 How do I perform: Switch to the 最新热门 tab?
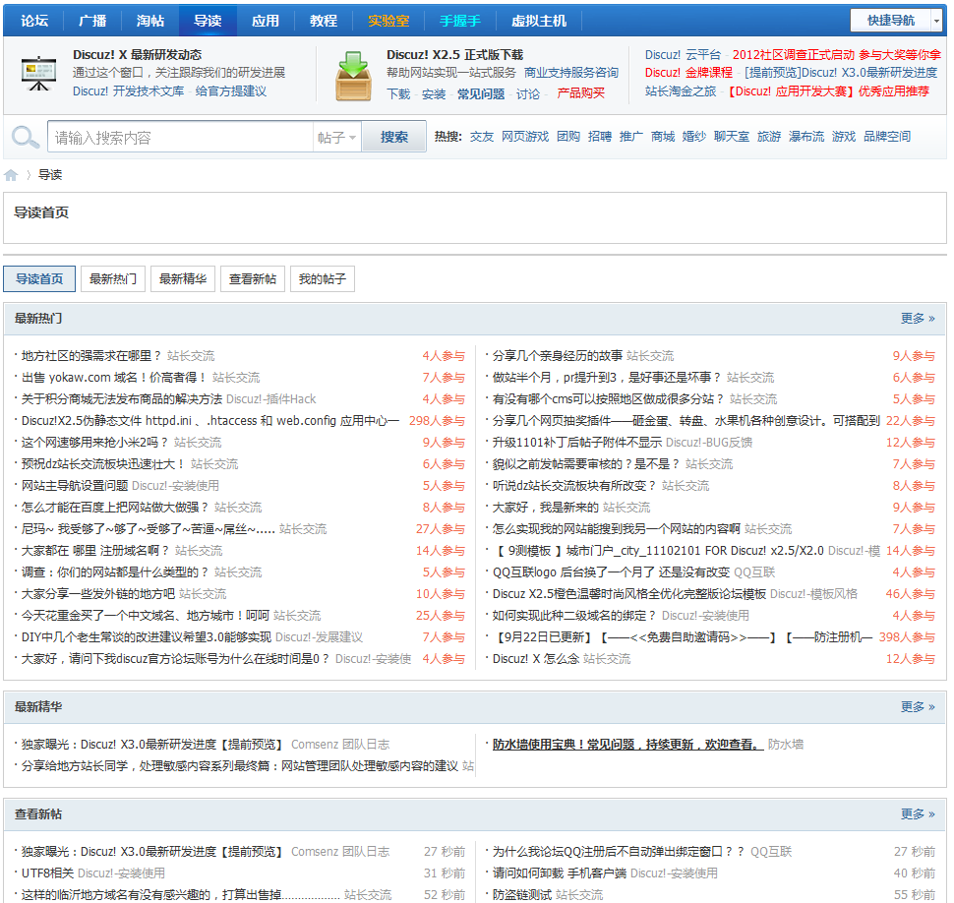tap(113, 279)
